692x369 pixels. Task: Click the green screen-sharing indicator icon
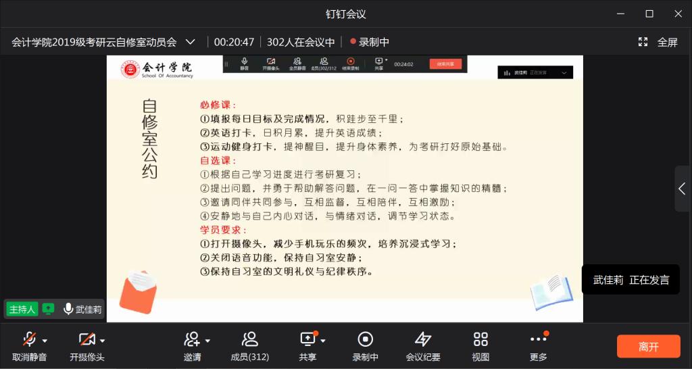[48, 309]
